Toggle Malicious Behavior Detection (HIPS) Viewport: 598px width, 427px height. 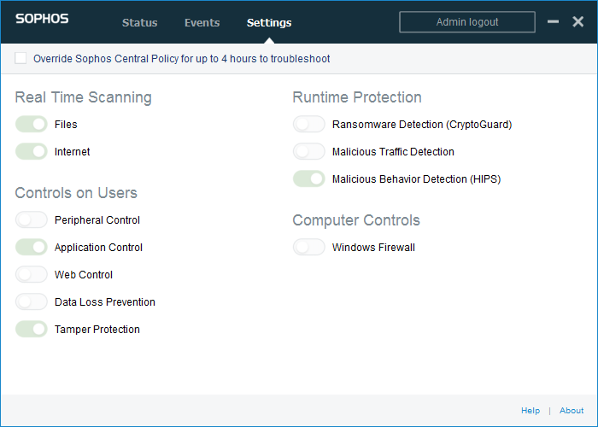[309, 178]
